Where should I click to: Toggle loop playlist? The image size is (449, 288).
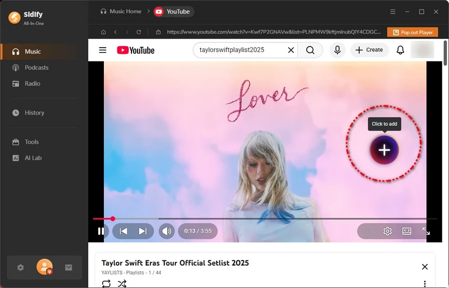[106, 284]
